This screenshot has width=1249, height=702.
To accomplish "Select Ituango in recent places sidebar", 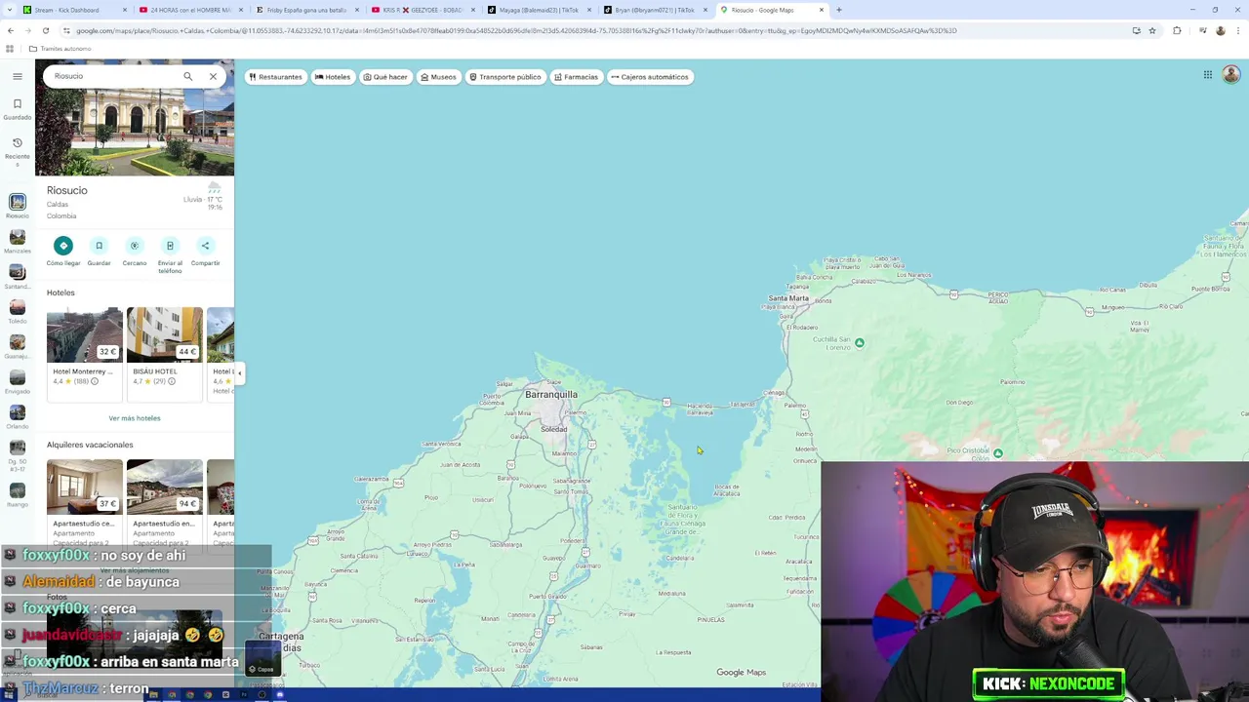I will [17, 493].
